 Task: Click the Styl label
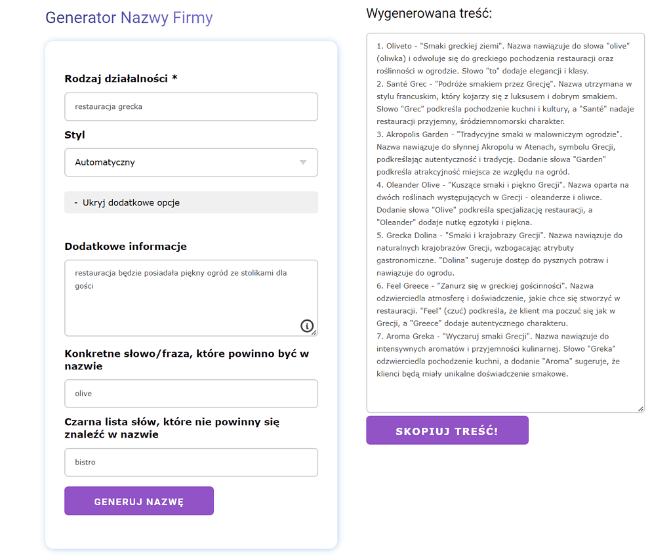pyautogui.click(x=75, y=135)
